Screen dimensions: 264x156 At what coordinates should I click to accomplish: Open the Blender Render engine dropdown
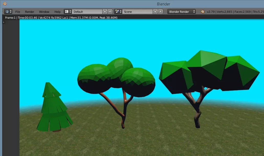pos(182,12)
